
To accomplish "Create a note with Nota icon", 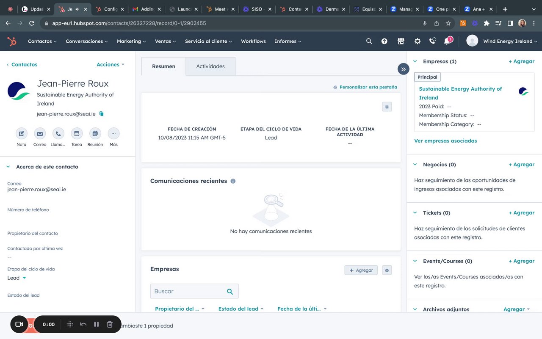I will pyautogui.click(x=22, y=134).
